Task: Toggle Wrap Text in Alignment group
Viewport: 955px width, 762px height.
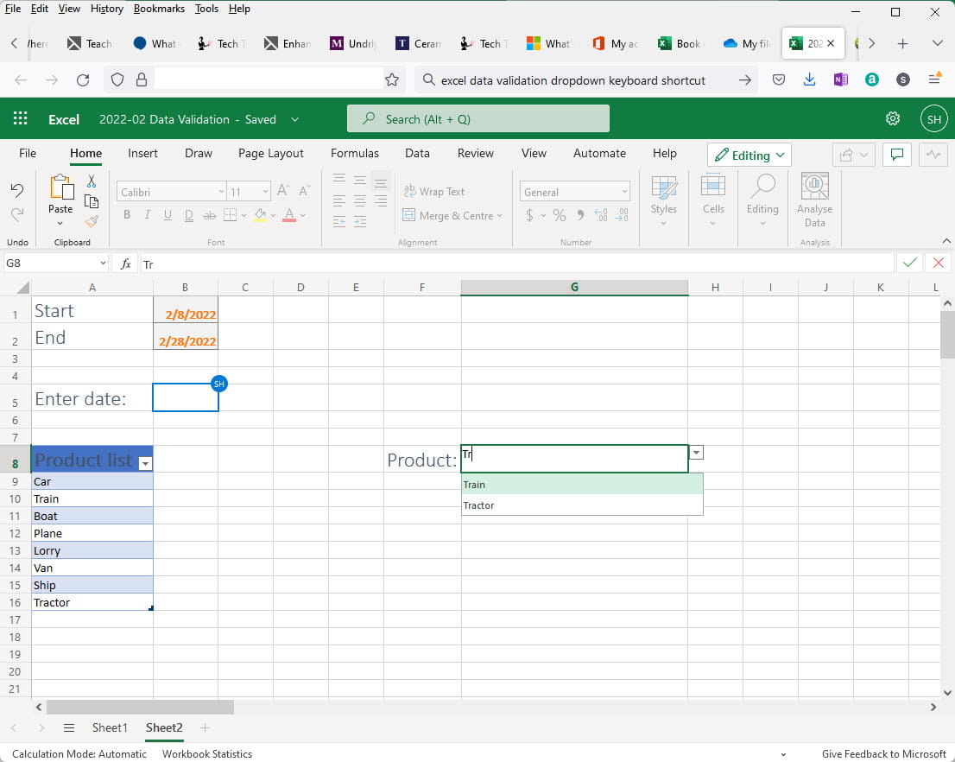Action: point(434,192)
